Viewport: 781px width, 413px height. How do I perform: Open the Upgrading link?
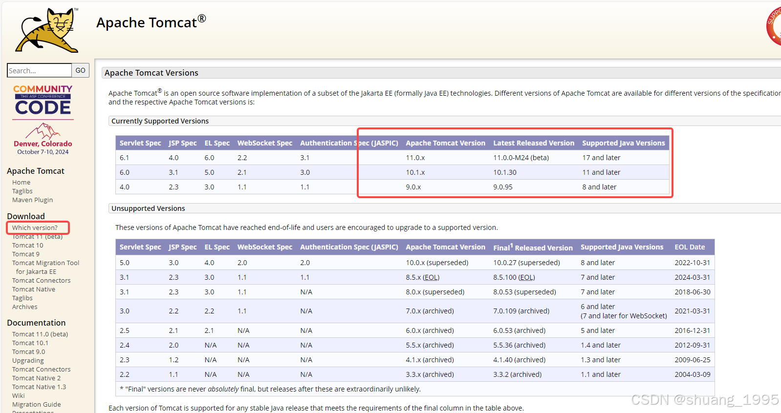click(28, 360)
